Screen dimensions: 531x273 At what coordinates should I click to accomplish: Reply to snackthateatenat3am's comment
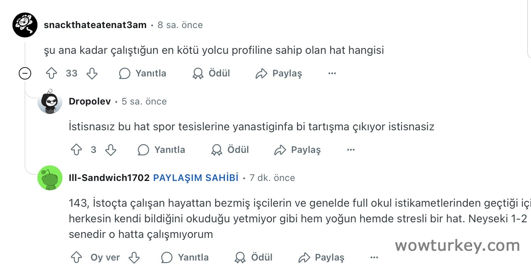(143, 73)
